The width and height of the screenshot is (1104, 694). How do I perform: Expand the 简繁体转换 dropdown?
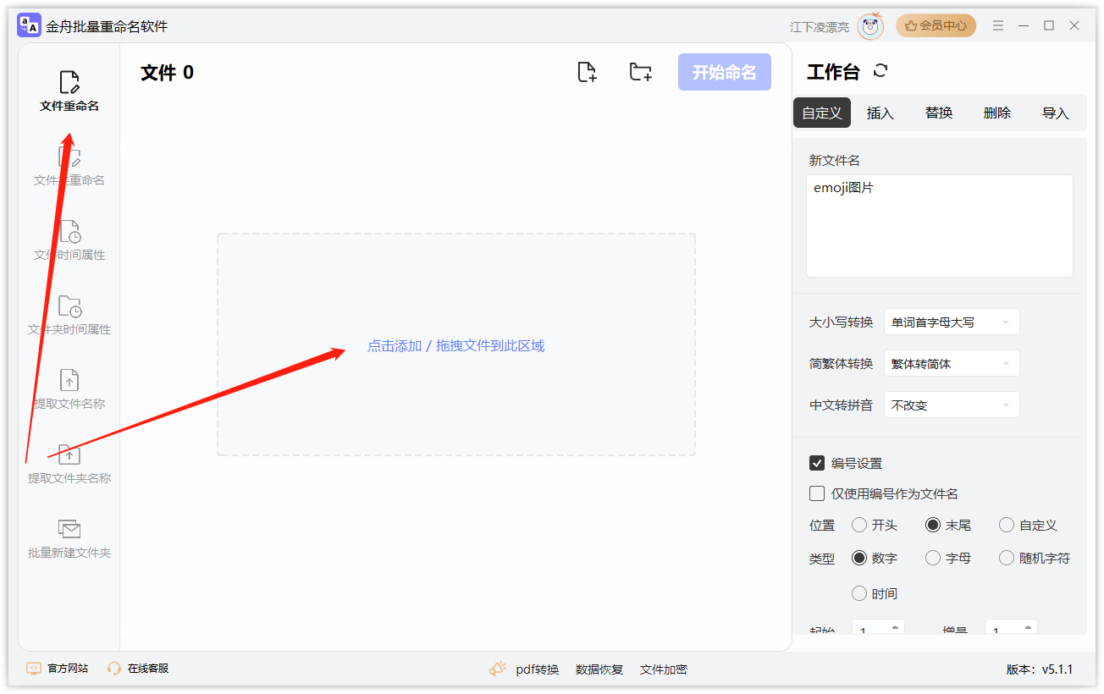(952, 363)
